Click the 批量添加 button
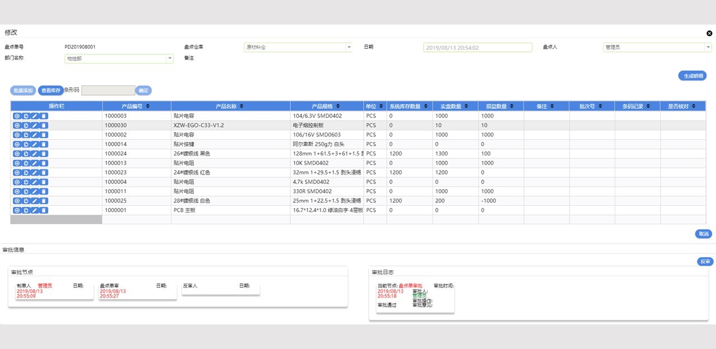This screenshot has width=716, height=349. pyautogui.click(x=23, y=91)
